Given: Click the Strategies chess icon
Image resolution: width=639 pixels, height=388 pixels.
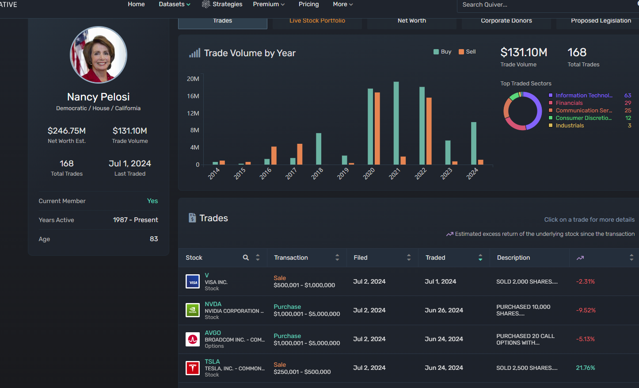Looking at the screenshot, I should click(x=206, y=4).
